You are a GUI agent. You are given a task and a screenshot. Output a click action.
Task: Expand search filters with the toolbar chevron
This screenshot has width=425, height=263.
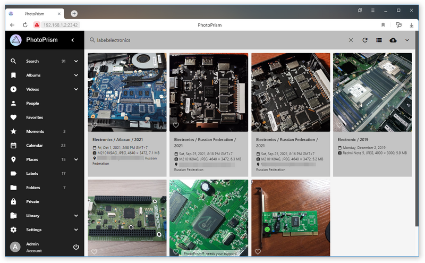pos(407,40)
